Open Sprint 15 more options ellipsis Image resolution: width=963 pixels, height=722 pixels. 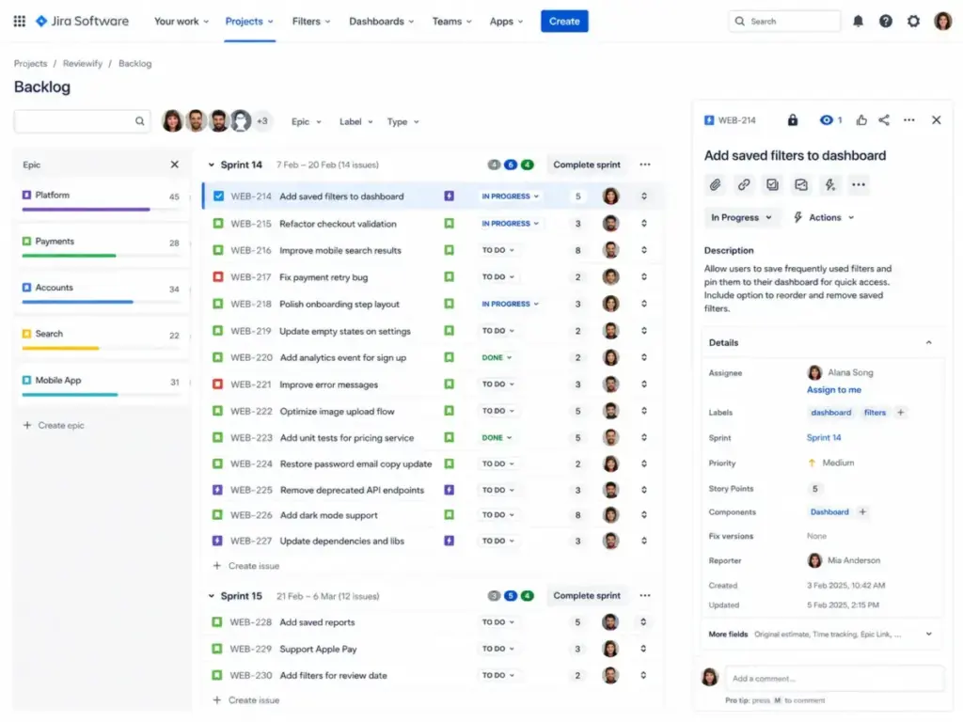coord(645,595)
